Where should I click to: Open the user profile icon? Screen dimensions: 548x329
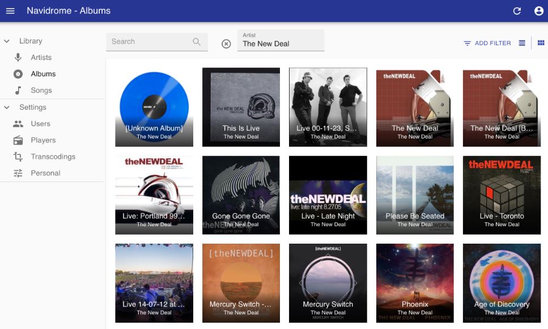tap(538, 11)
